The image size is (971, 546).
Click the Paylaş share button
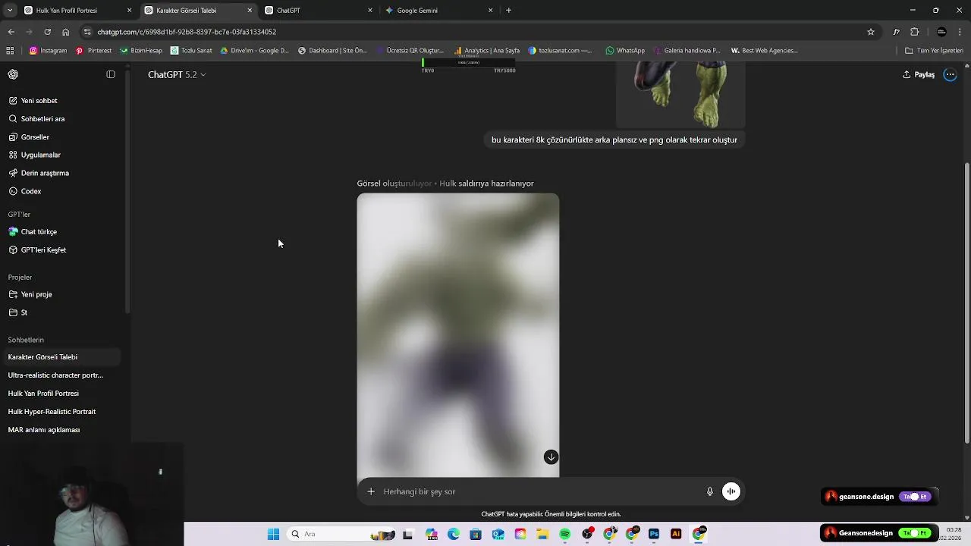coord(919,74)
